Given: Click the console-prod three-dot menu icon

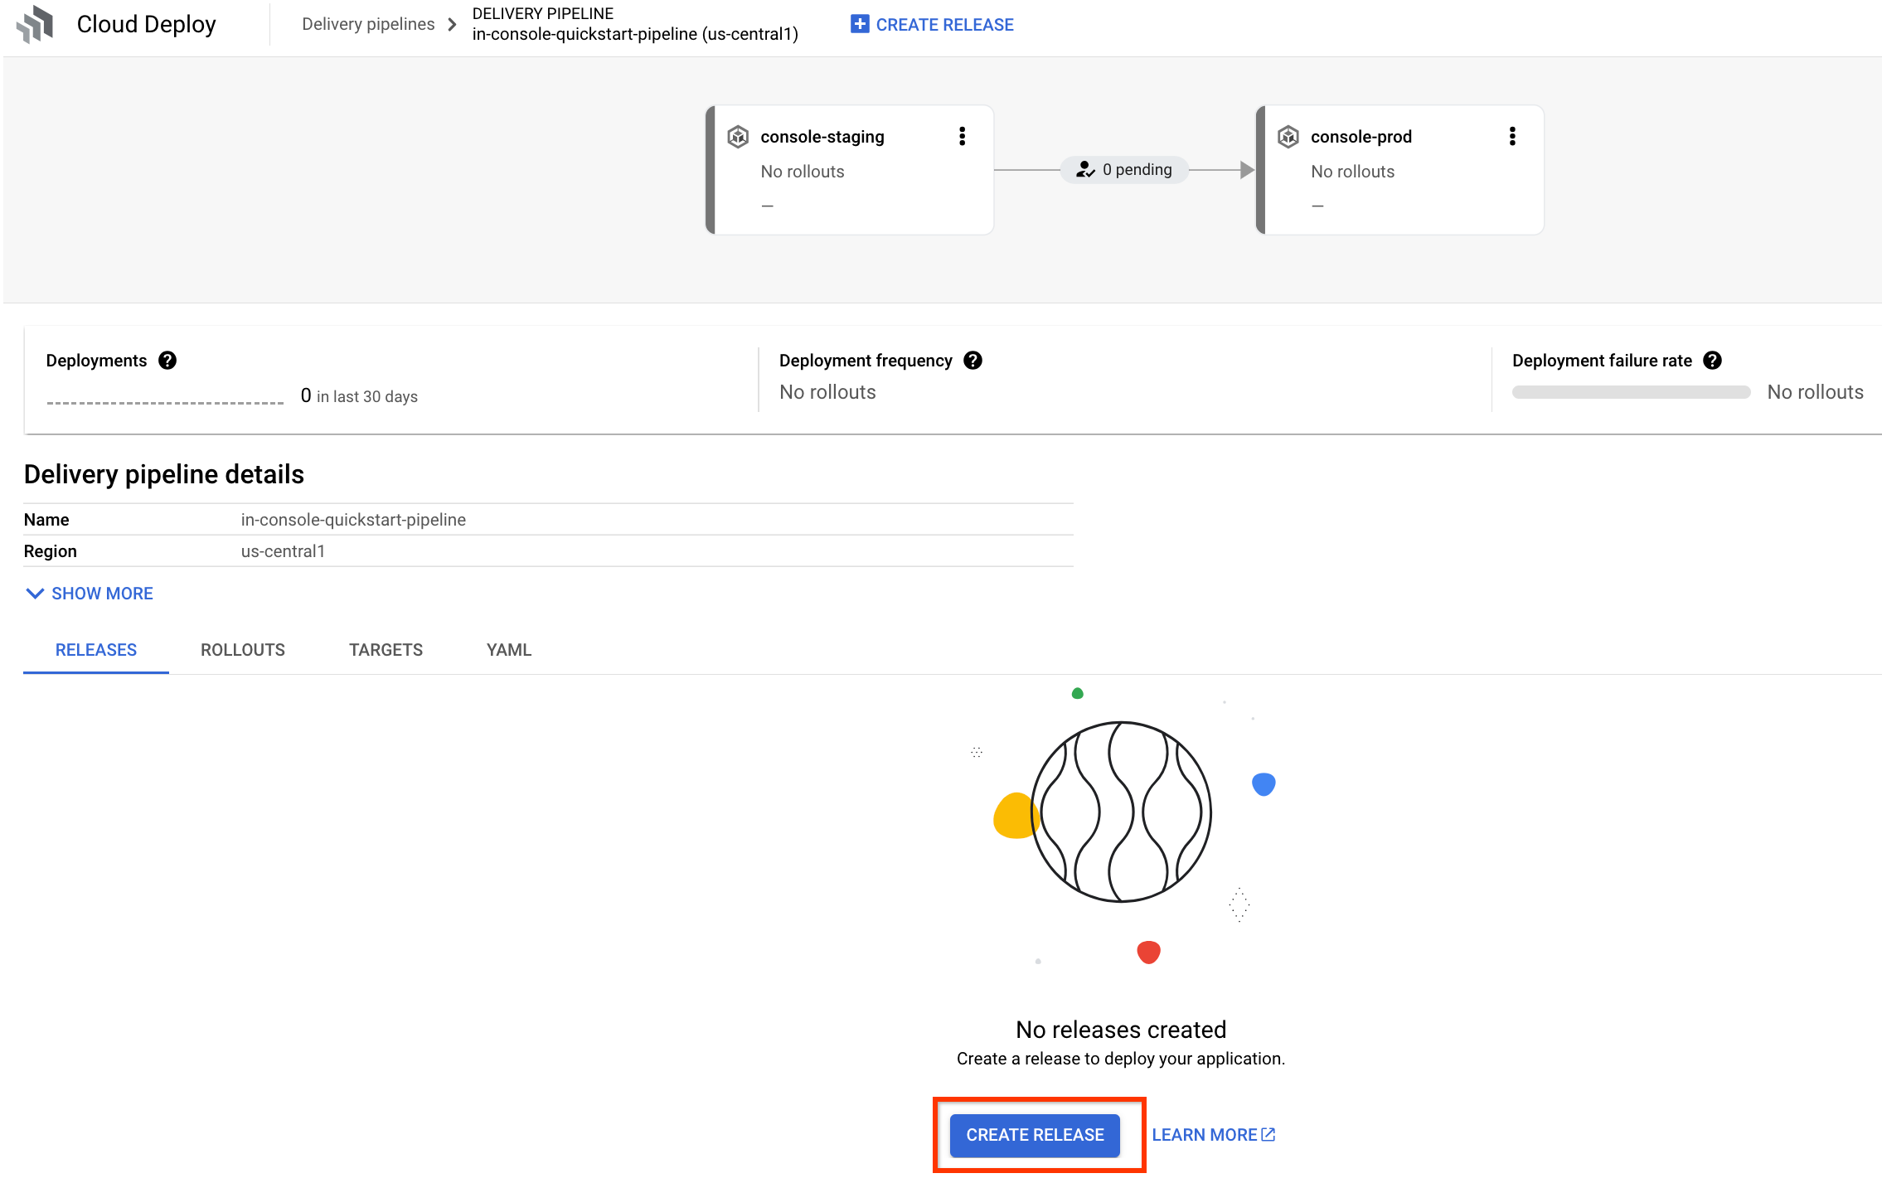Looking at the screenshot, I should (1513, 136).
